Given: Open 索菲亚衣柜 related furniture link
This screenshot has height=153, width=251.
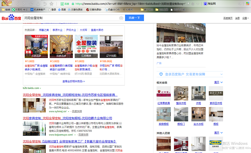Looking at the screenshot, I should (216, 103).
